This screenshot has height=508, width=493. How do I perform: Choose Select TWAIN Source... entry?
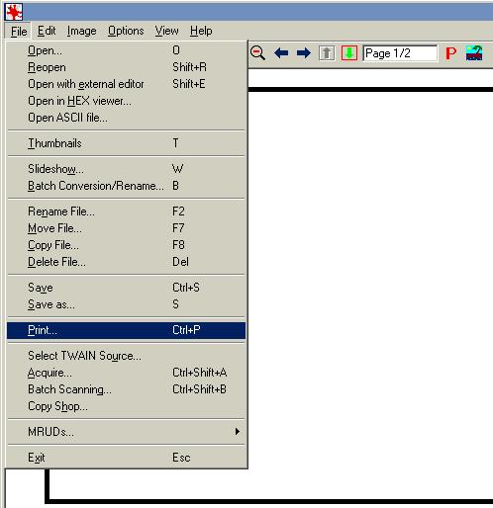[x=126, y=356]
